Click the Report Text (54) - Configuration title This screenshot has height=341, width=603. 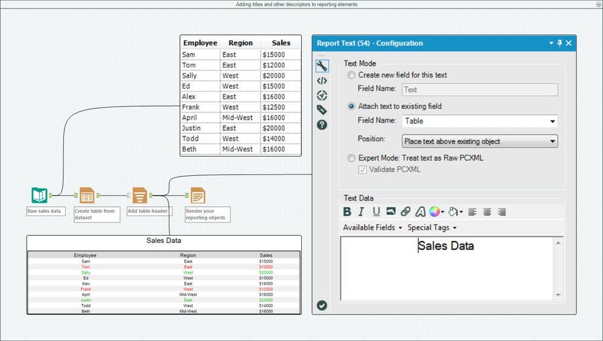tap(369, 43)
